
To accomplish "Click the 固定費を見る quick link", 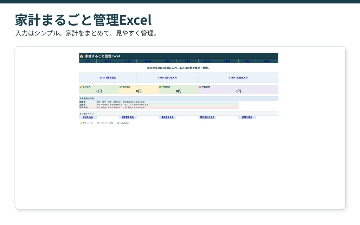I will point(128,117).
